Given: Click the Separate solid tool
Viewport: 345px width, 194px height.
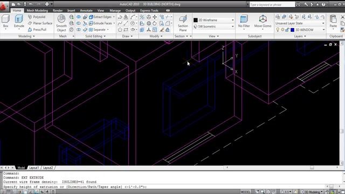Looking at the screenshot, I should 98,30.
